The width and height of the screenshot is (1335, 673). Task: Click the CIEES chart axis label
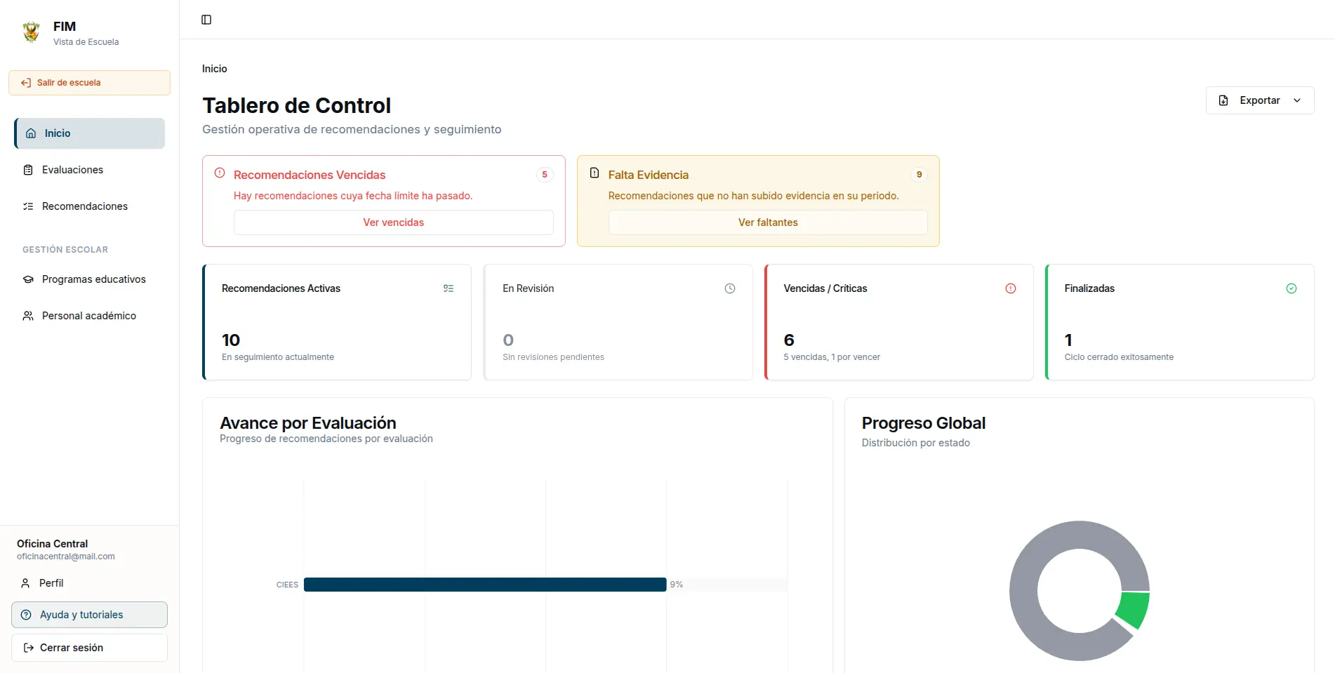(x=287, y=585)
